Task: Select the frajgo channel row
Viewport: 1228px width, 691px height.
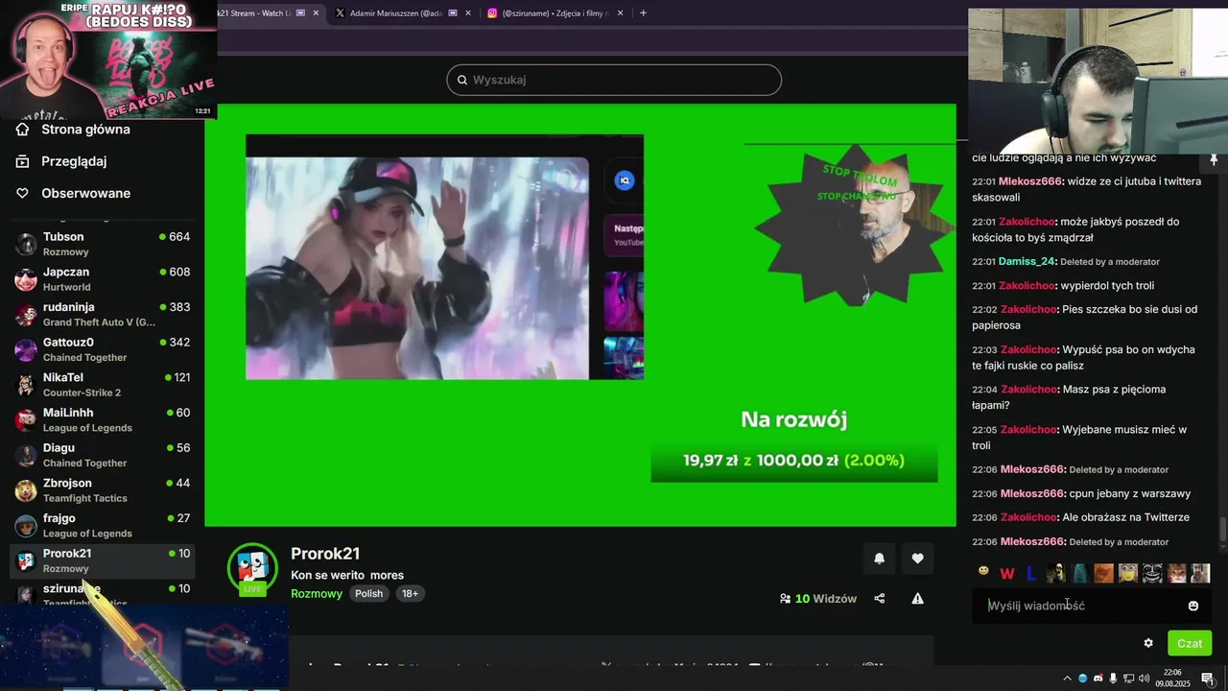Action: click(x=102, y=525)
